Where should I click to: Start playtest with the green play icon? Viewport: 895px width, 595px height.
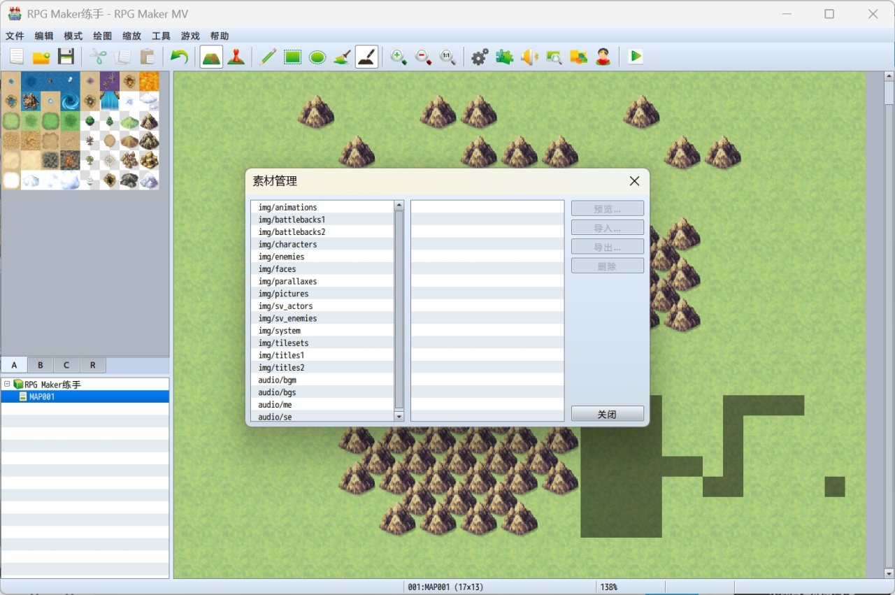click(635, 57)
